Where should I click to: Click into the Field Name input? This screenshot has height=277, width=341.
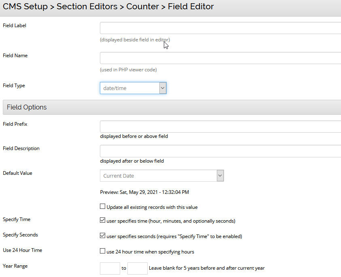pos(220,58)
